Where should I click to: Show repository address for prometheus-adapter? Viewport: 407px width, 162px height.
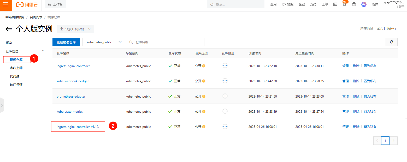225,96
